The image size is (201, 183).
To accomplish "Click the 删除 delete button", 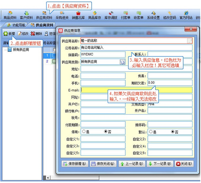I will click(37, 34).
